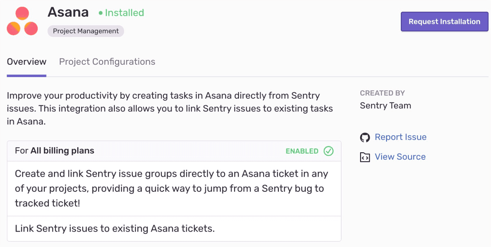Click the Asana title heading
This screenshot has height=247, width=491.
pos(68,12)
